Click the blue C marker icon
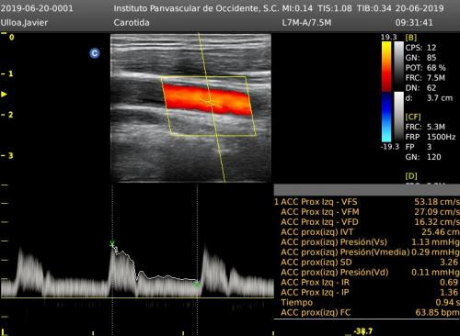The height and width of the screenshot is (336, 460). (x=95, y=53)
